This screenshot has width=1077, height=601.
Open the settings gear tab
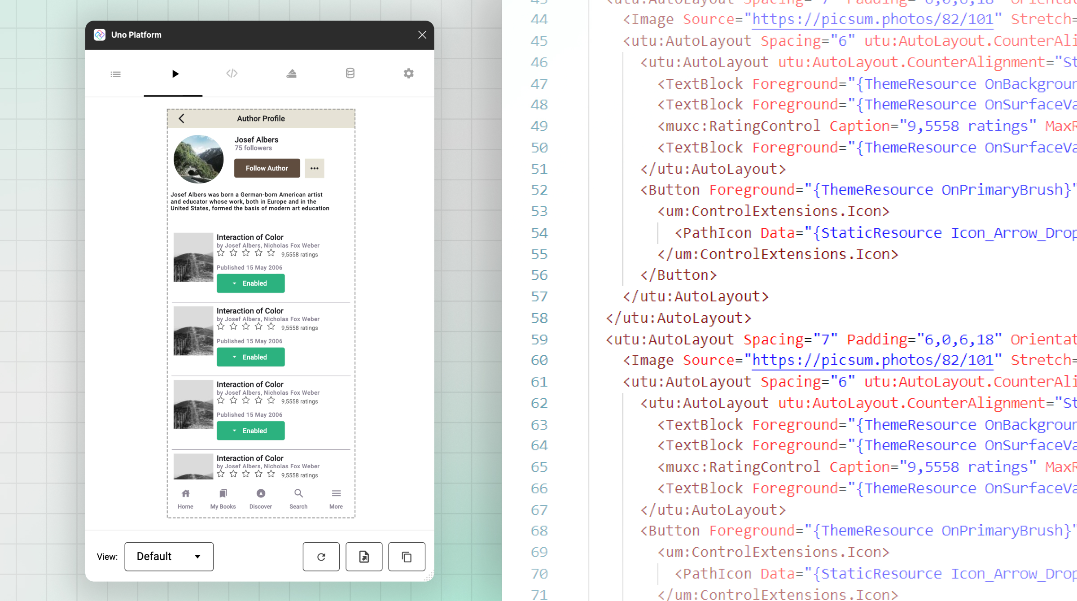[408, 74]
